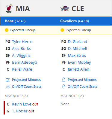Click the Cavaliers (64-18) team header
The width and height of the screenshot is (112, 119).
click(x=75, y=21)
